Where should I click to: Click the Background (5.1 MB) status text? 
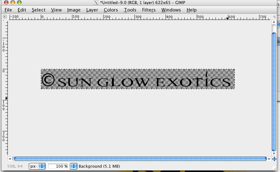tap(99, 166)
